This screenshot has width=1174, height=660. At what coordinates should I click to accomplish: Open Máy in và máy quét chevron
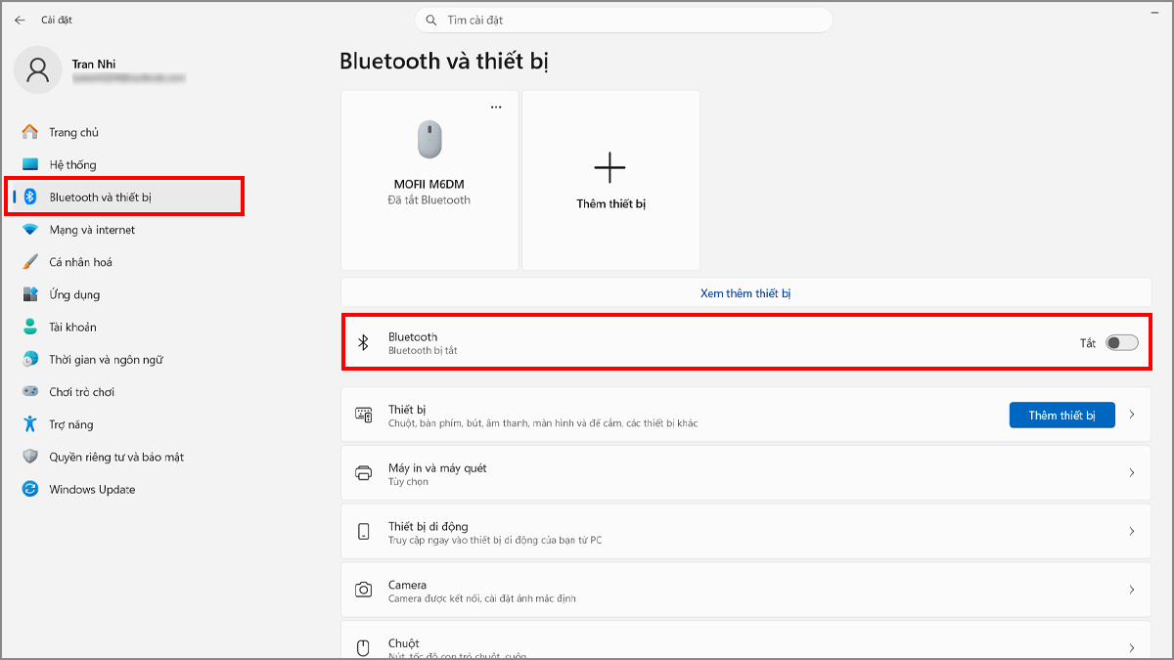click(x=1132, y=473)
